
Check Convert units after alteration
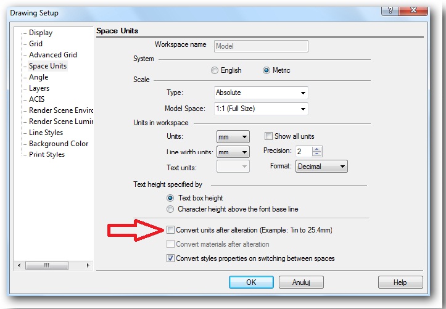click(x=170, y=230)
